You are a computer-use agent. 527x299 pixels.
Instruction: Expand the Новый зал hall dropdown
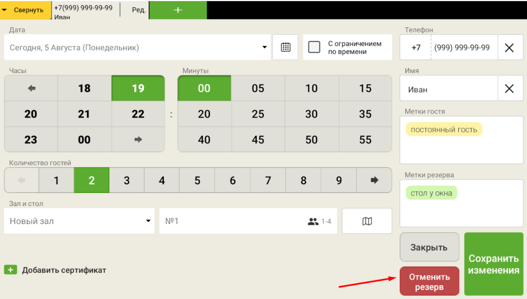[x=148, y=221]
